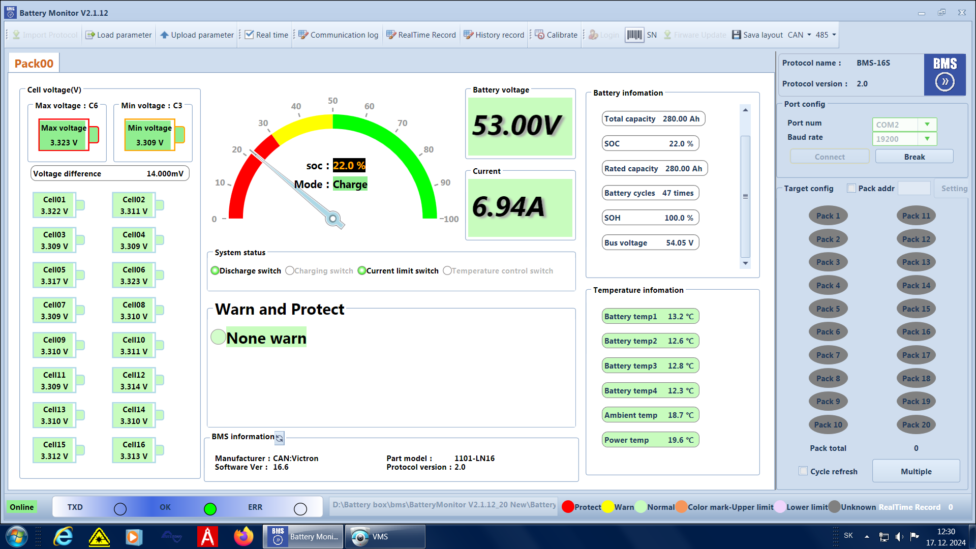This screenshot has width=976, height=549.
Task: Click the Multiple button
Action: click(x=916, y=471)
